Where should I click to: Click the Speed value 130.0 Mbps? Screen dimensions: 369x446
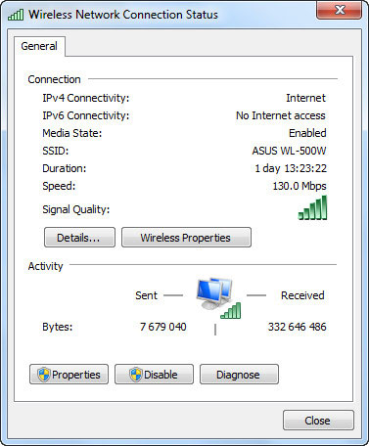click(x=300, y=186)
